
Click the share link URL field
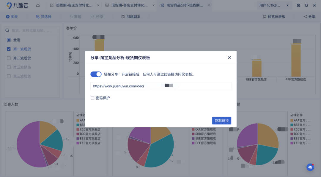[160, 86]
